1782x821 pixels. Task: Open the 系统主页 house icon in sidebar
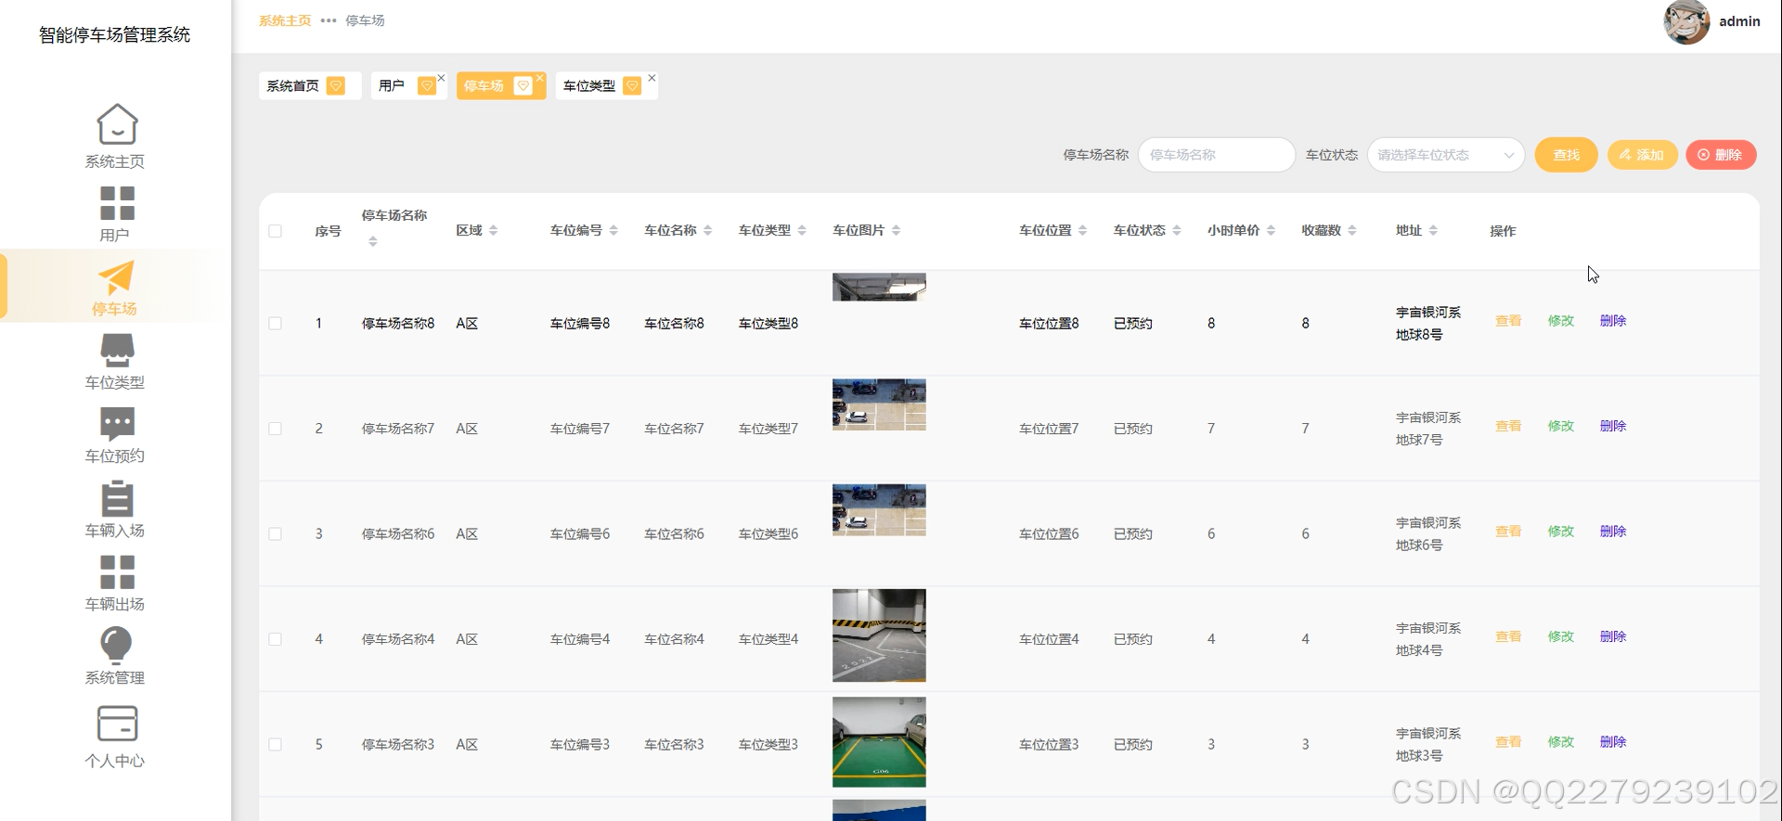pos(117,124)
